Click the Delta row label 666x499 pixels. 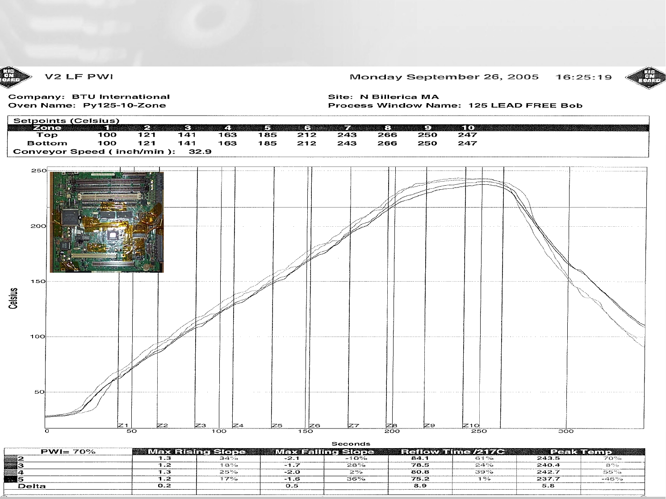tap(32, 486)
